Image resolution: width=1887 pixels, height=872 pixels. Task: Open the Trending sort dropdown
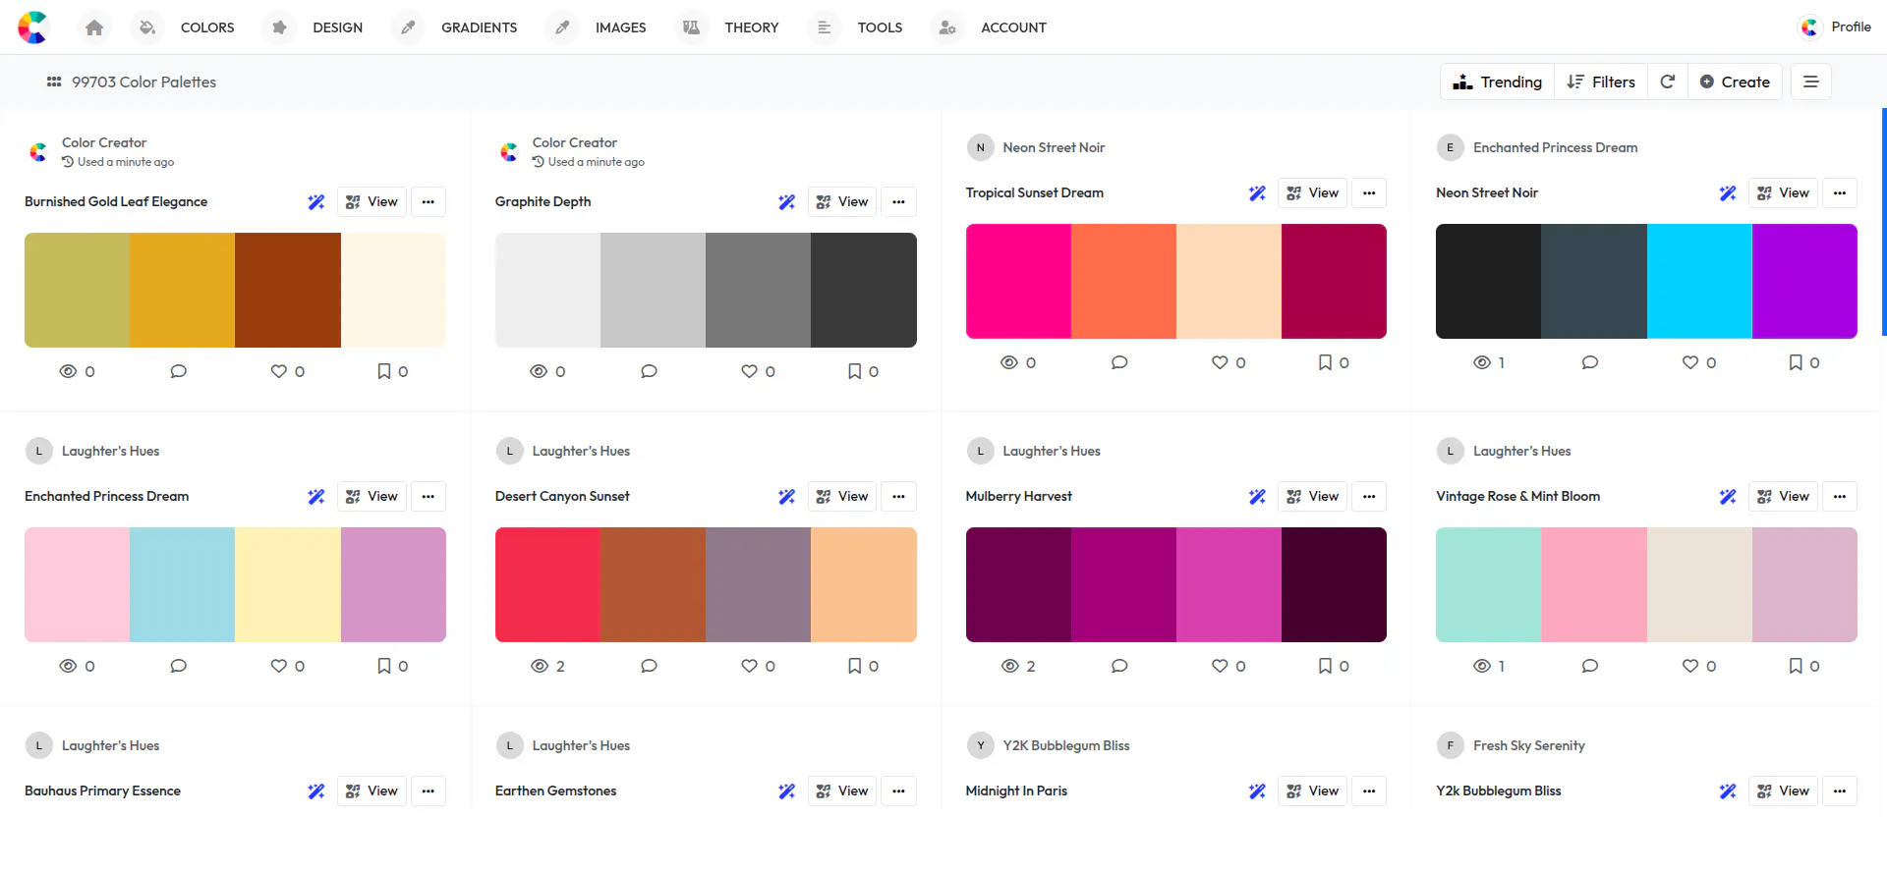[1498, 82]
